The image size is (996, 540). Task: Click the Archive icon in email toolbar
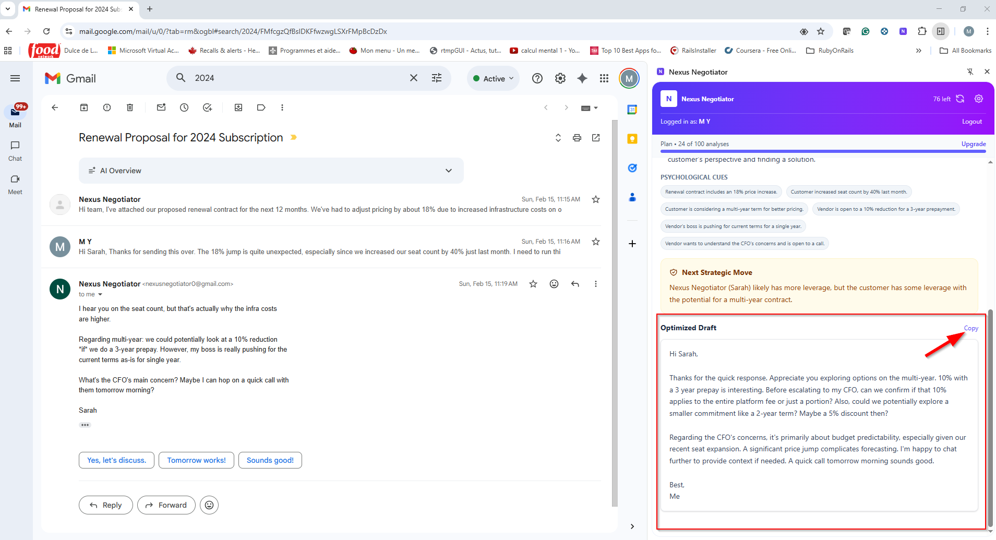coord(84,107)
